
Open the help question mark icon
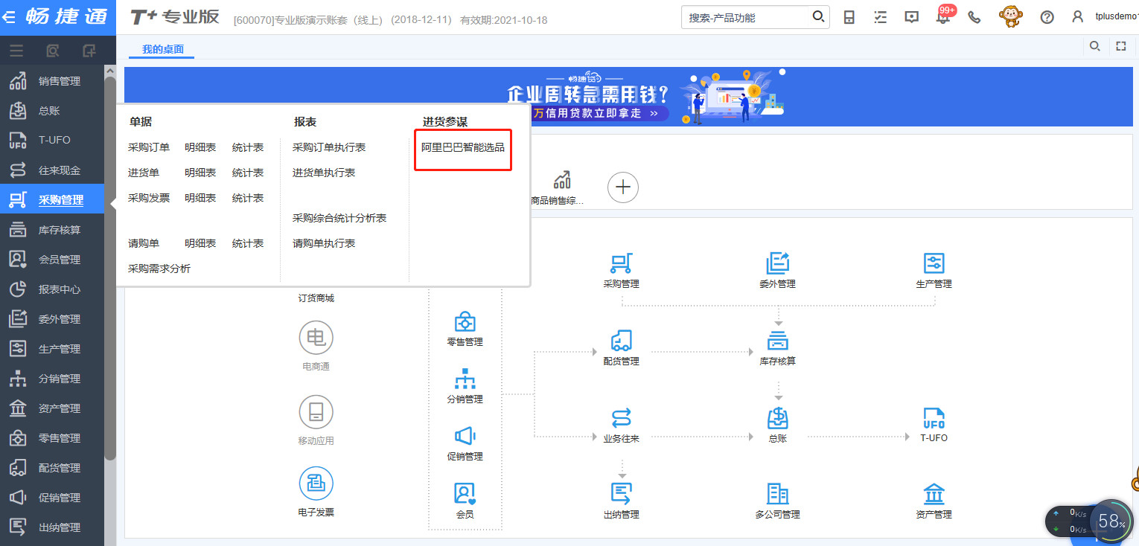pyautogui.click(x=1047, y=17)
